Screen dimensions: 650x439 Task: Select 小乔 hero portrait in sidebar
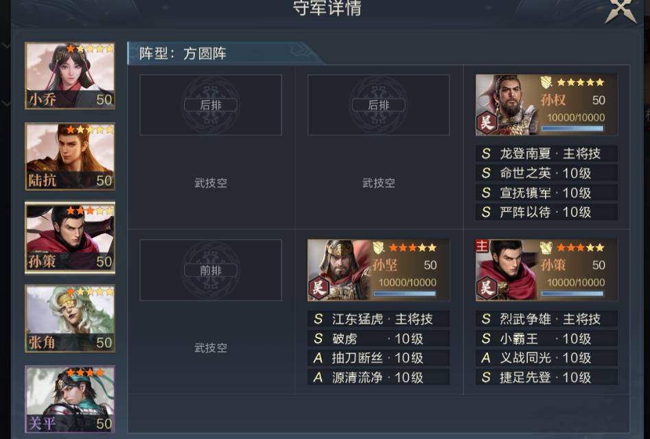(x=70, y=75)
